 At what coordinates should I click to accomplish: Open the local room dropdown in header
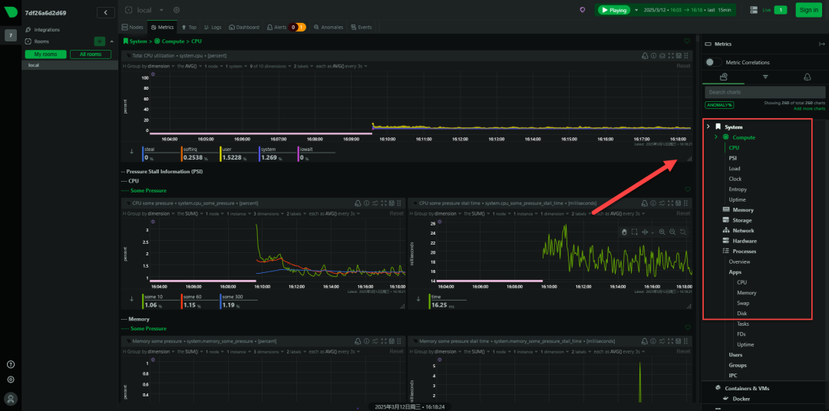coord(162,10)
